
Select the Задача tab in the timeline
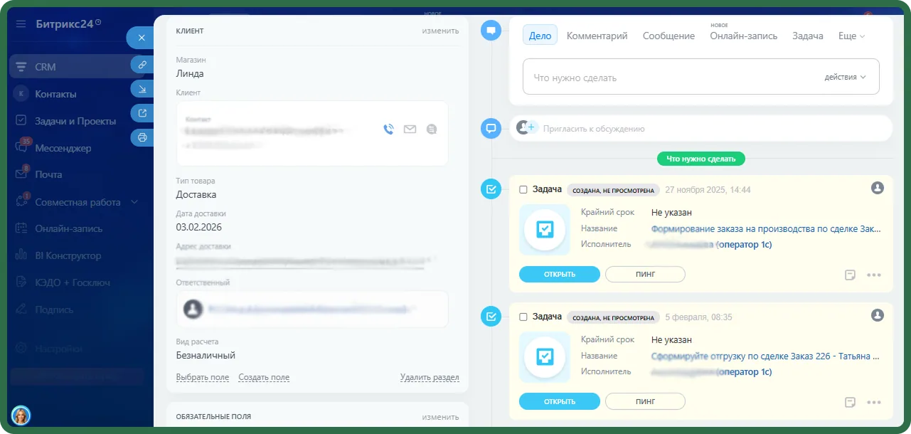808,36
